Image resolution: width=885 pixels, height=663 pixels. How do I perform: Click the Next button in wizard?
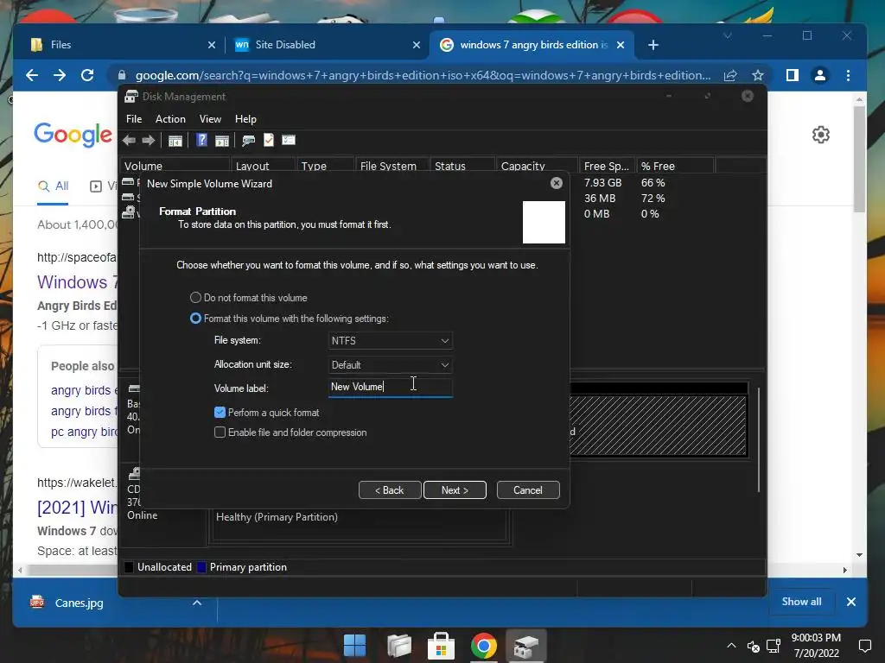(455, 490)
